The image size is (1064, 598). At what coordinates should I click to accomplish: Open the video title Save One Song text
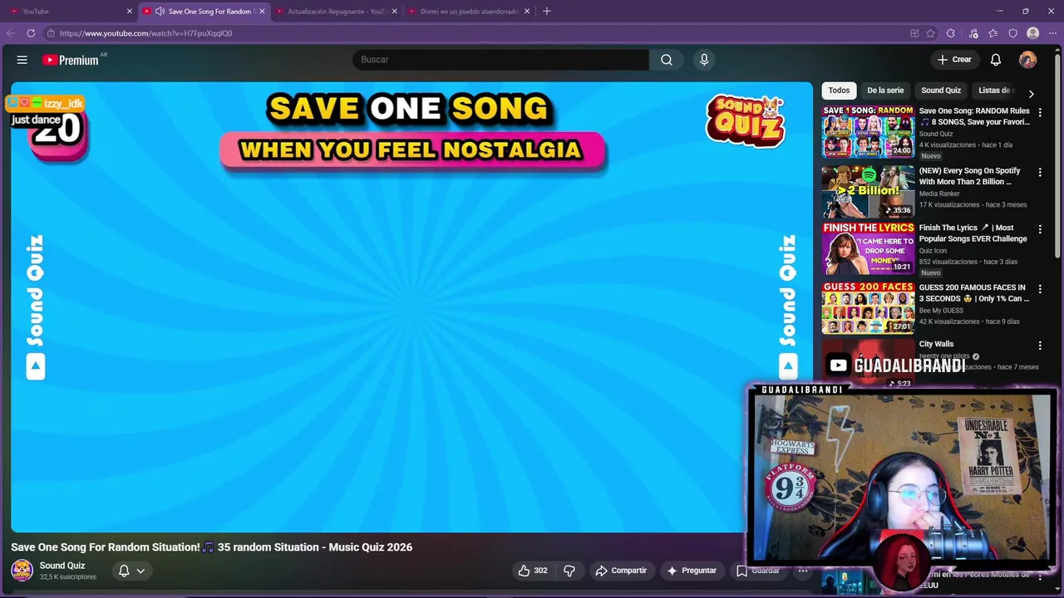coord(211,547)
